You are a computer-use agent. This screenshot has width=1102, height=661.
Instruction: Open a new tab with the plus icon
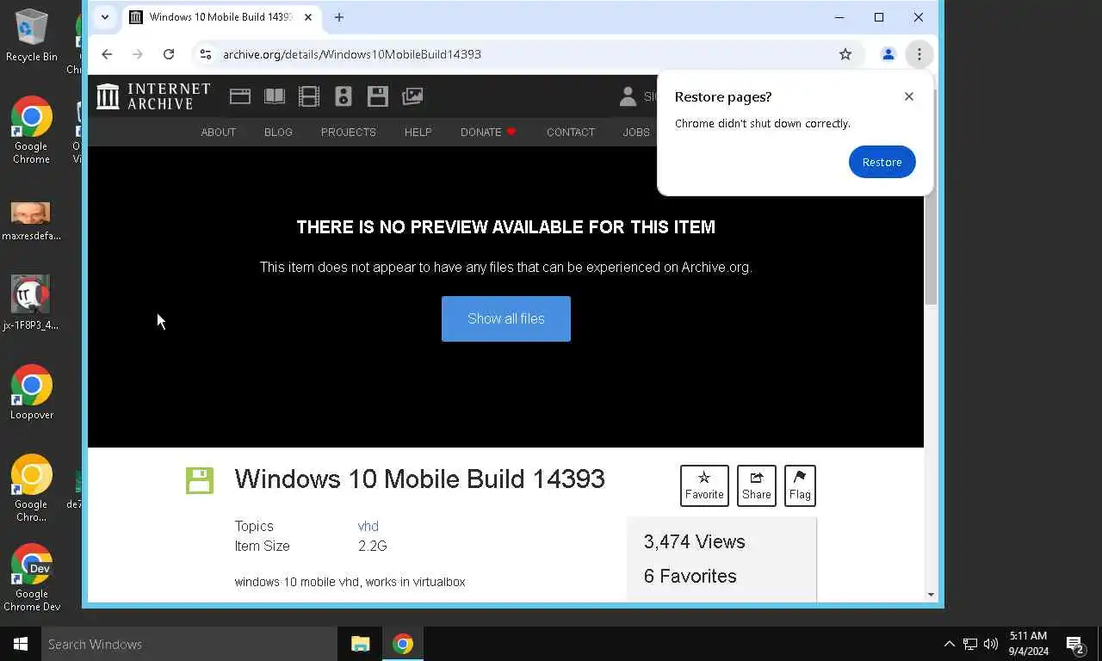339,17
